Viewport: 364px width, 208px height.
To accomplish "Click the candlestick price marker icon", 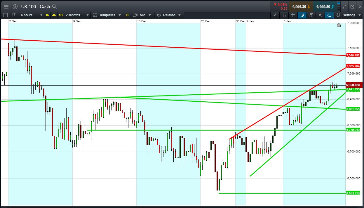I will [320, 15].
